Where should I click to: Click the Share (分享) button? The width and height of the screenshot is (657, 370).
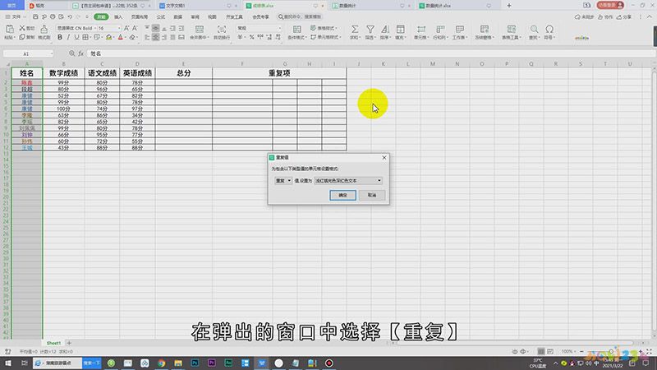(624, 16)
